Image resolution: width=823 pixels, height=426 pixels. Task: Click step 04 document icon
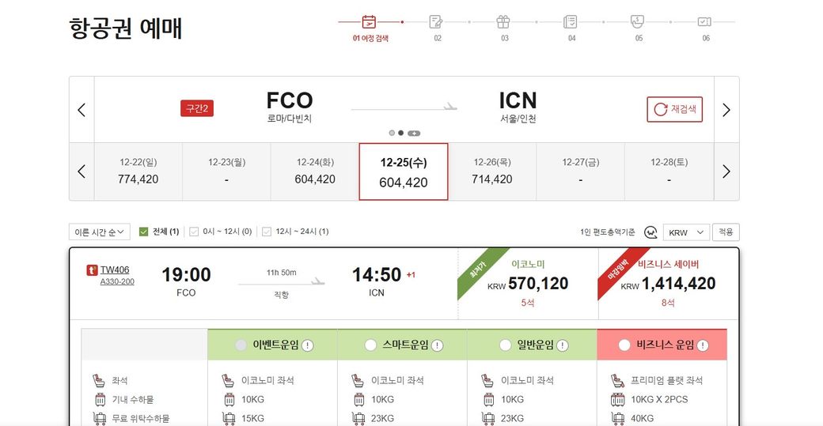[x=571, y=22]
